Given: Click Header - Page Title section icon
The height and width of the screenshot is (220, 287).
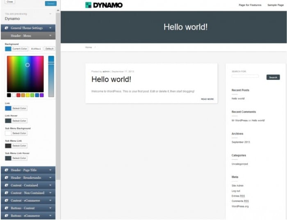Looking at the screenshot, I should coord(7,170).
